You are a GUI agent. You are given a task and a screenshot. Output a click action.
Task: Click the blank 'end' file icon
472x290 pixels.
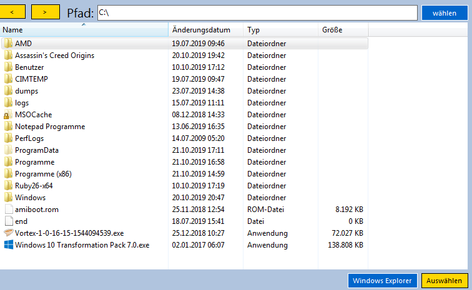8,221
